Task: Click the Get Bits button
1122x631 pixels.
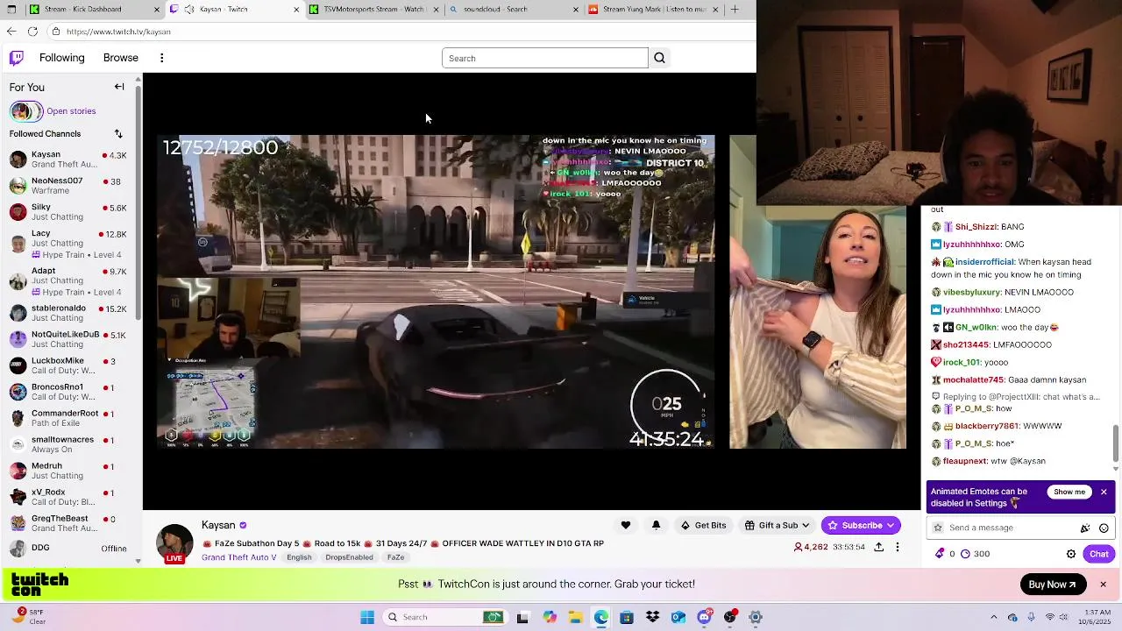Action: 703,525
